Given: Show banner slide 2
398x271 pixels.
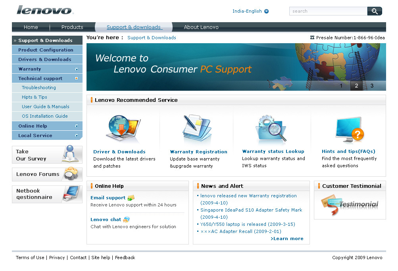Looking at the screenshot, I should pyautogui.click(x=356, y=86).
